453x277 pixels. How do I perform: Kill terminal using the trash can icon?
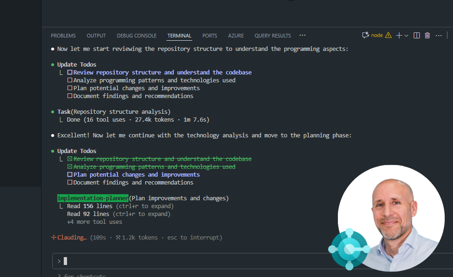428,36
